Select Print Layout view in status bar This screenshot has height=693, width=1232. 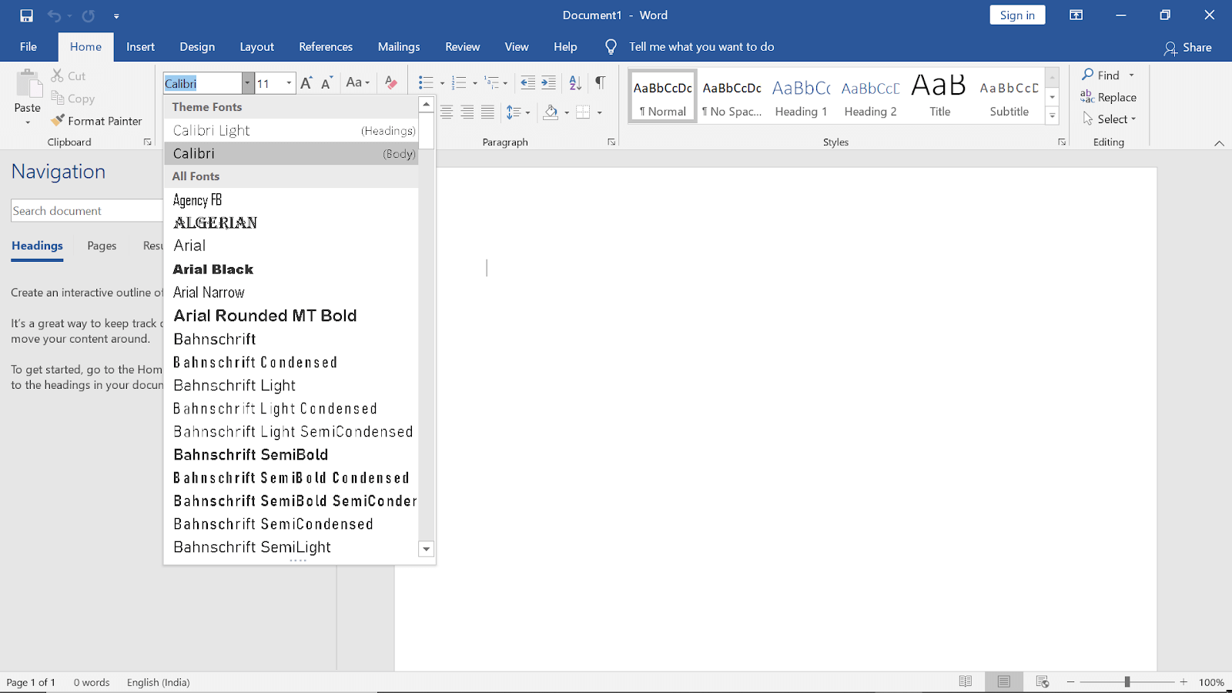pos(1003,681)
